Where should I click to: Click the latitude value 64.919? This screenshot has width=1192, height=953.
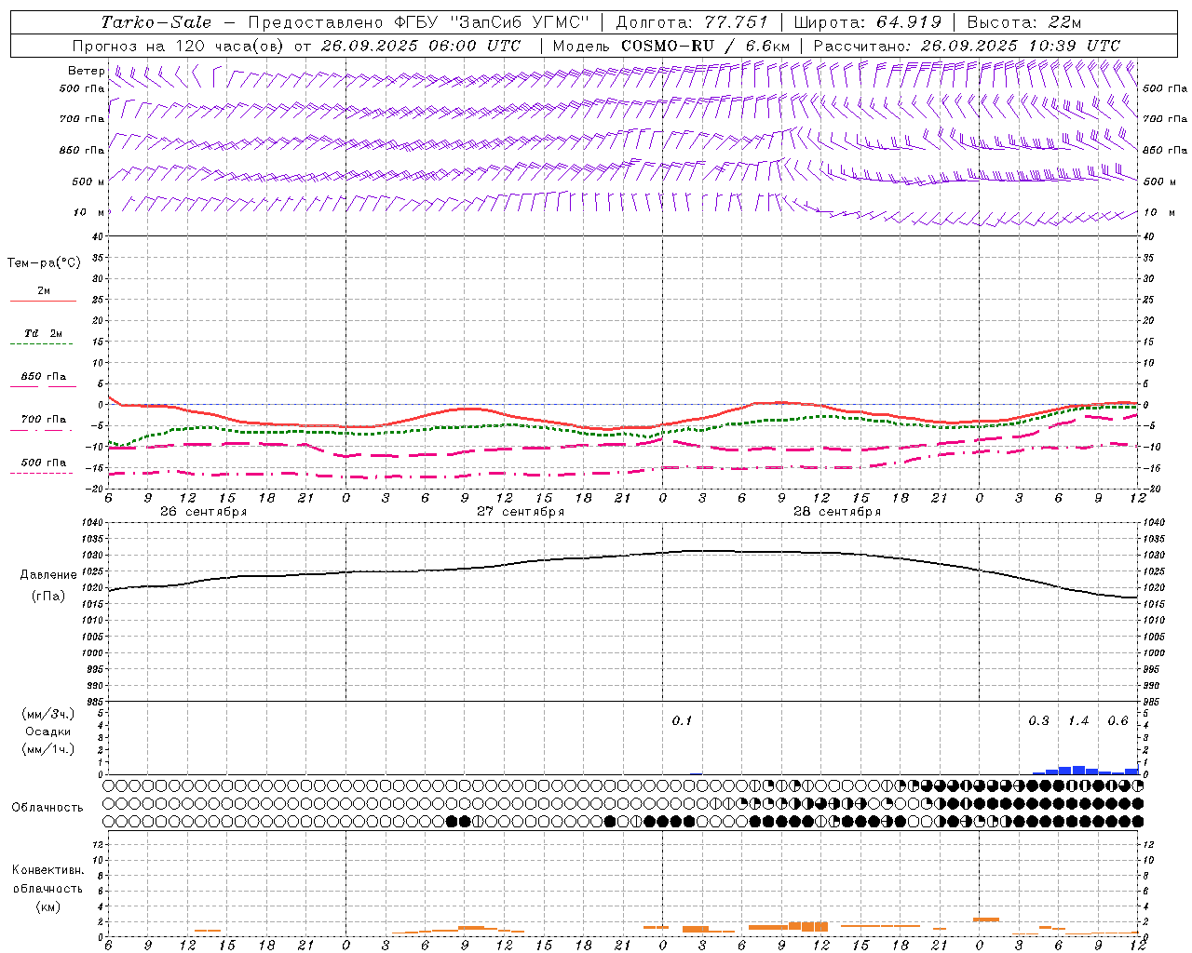point(908,22)
